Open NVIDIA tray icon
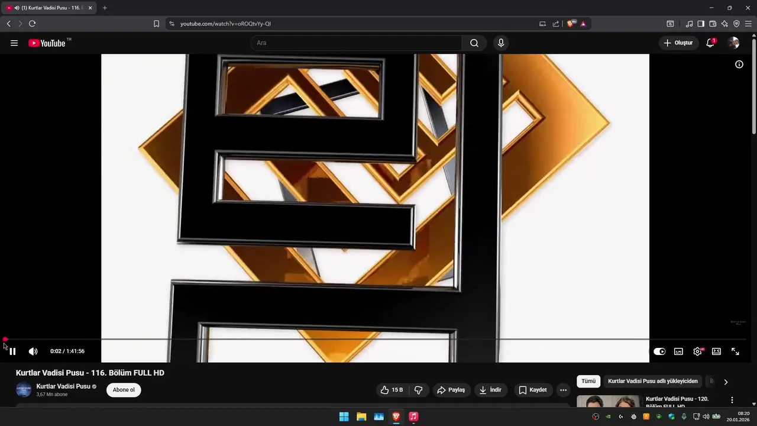757x426 pixels. 608,417
